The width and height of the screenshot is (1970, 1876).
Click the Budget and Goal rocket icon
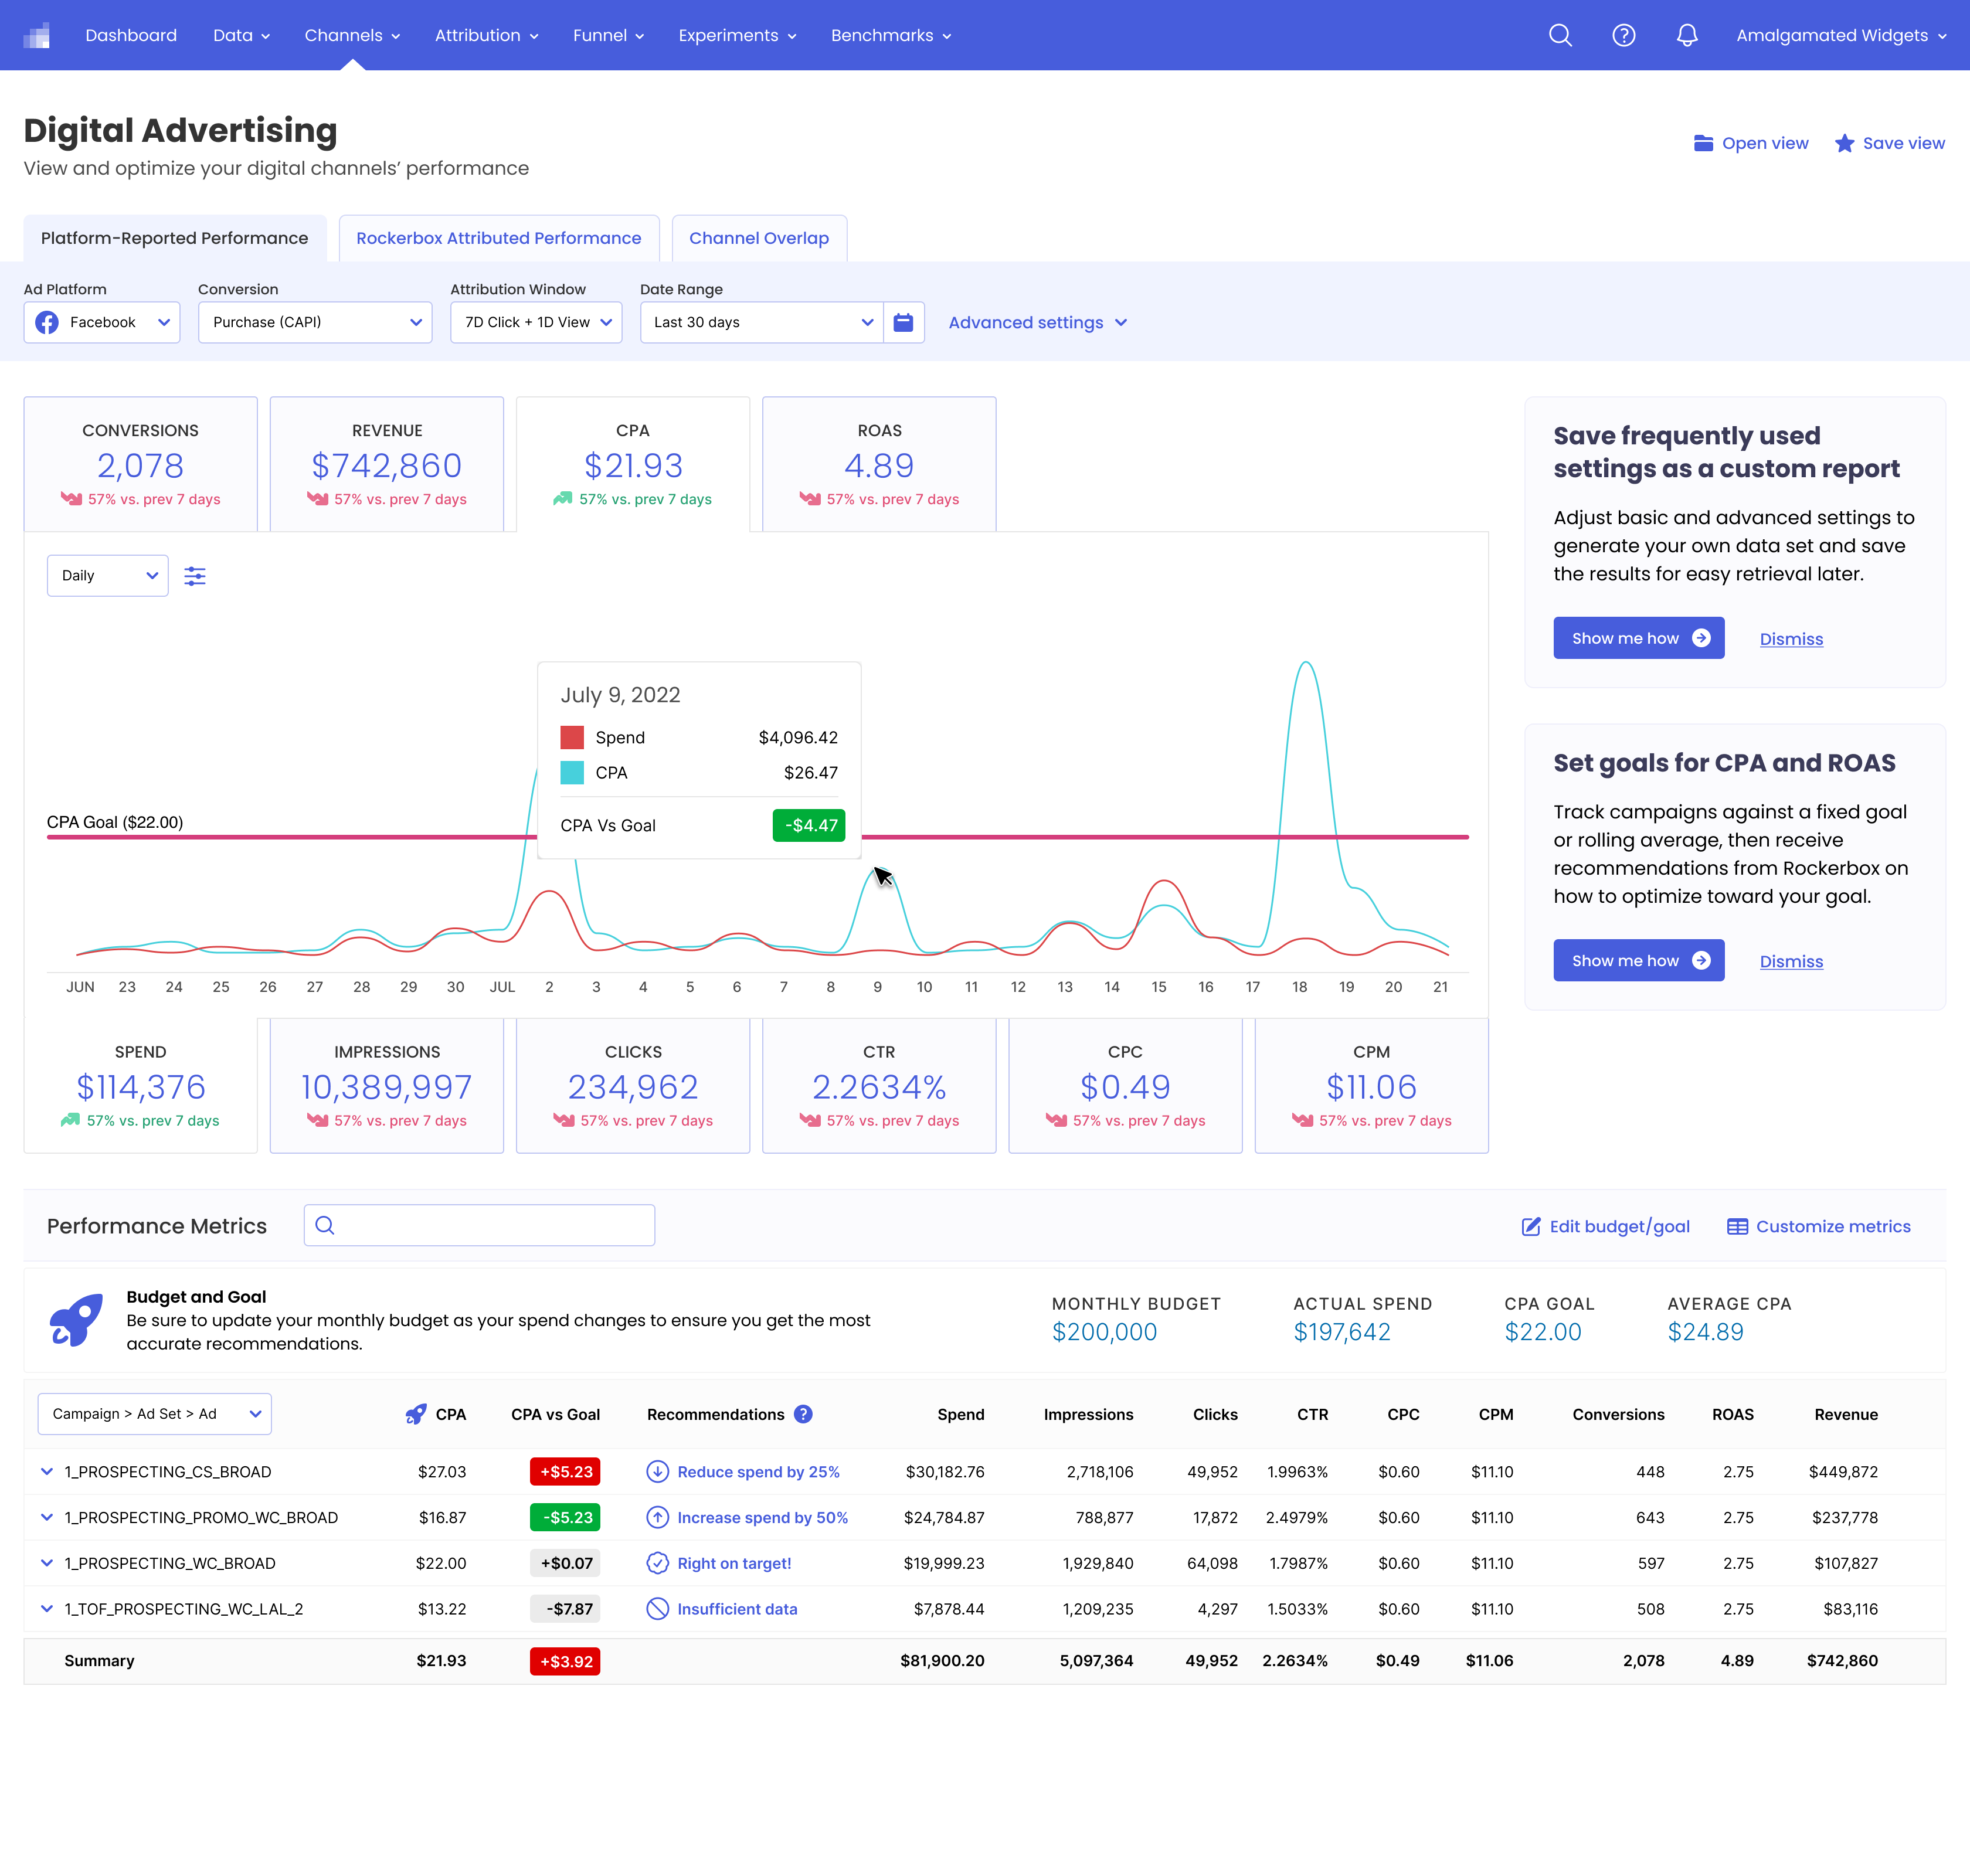76,1320
